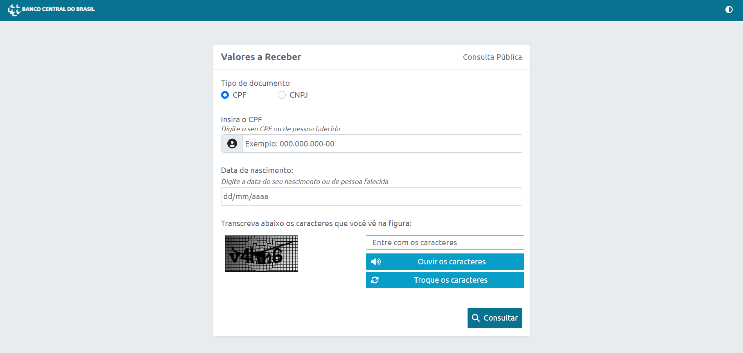
Task: Click the dd/mm/aaaa birth date field
Action: coord(371,196)
